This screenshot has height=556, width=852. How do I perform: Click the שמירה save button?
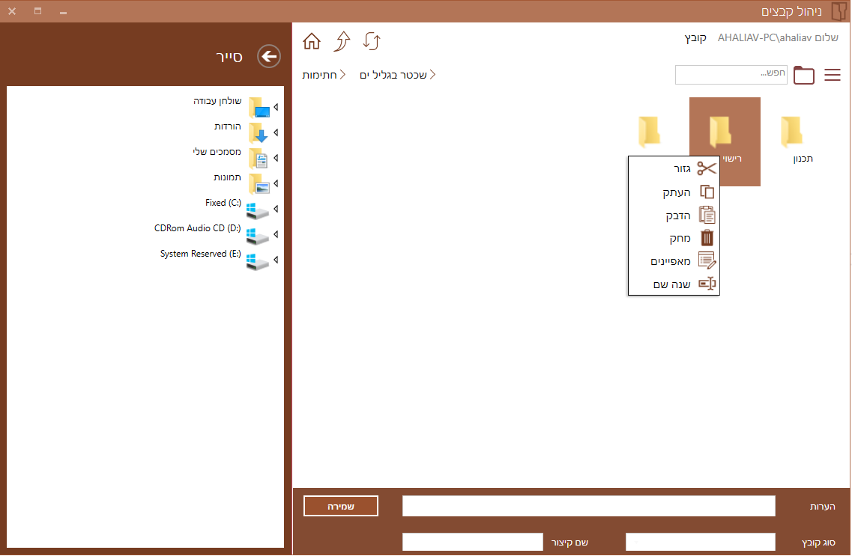point(341,506)
